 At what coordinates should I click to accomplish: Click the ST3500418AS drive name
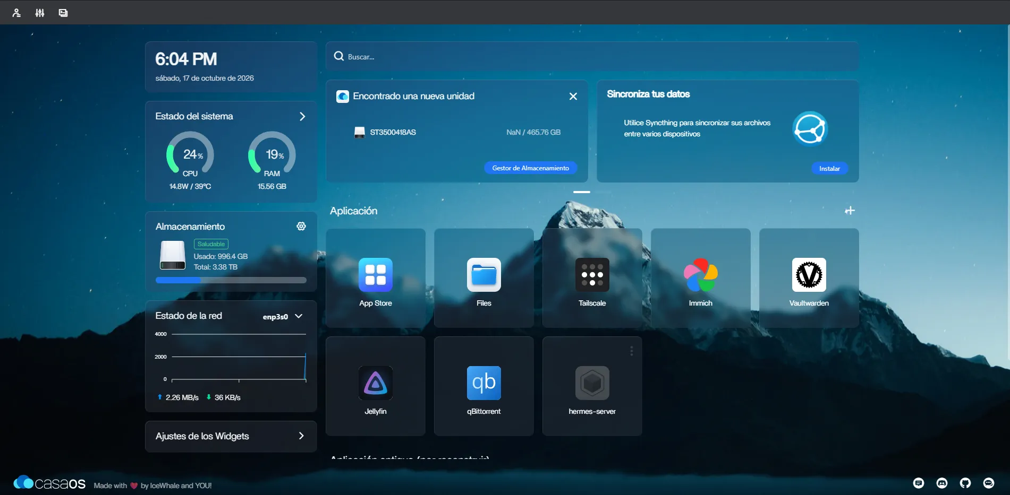(x=393, y=132)
